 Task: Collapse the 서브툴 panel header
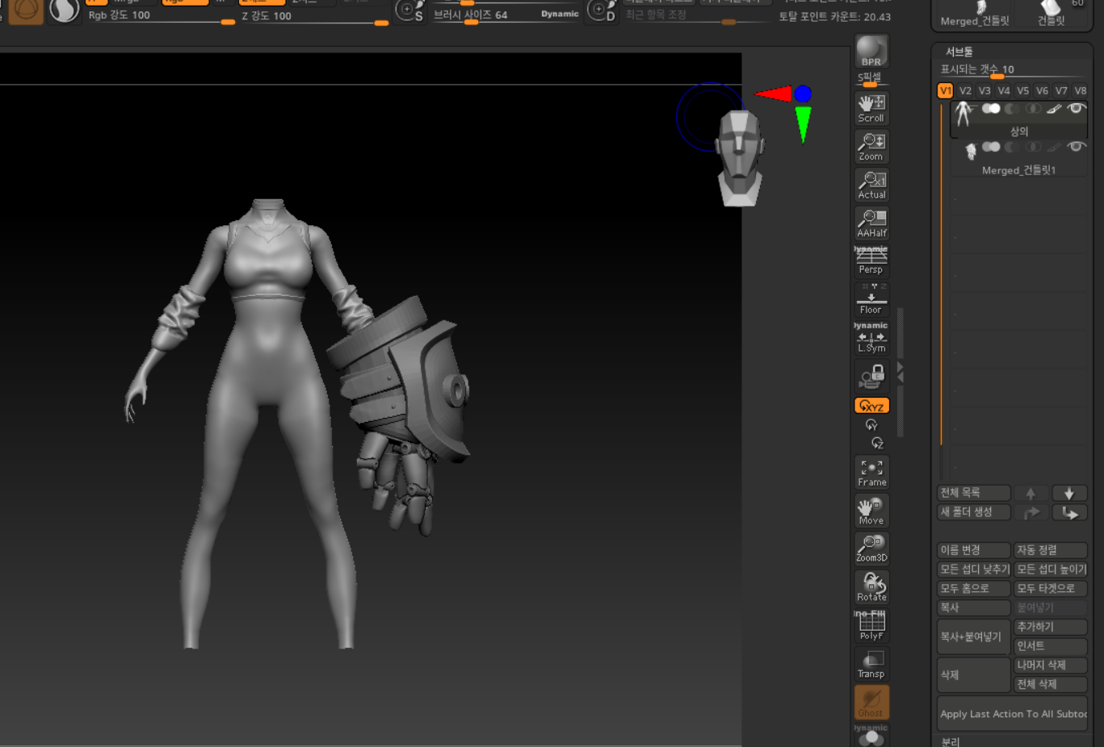click(959, 52)
